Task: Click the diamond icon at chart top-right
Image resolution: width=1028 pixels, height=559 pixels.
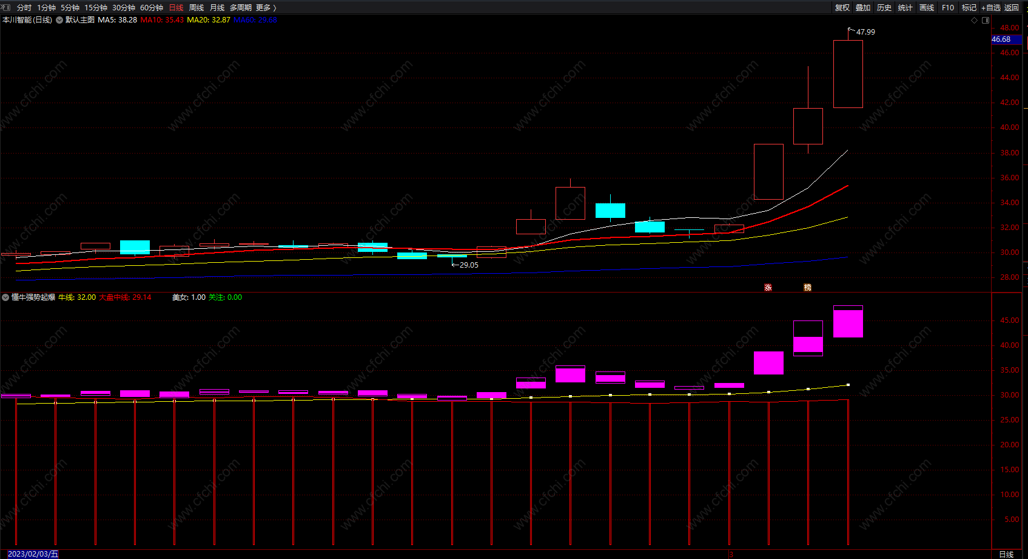Action: click(x=975, y=20)
